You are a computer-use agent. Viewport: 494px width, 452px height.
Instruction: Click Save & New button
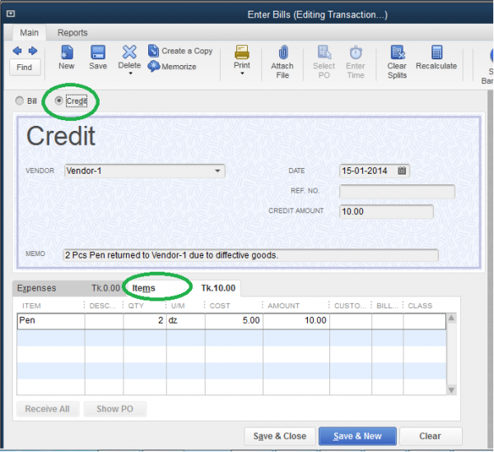click(357, 436)
